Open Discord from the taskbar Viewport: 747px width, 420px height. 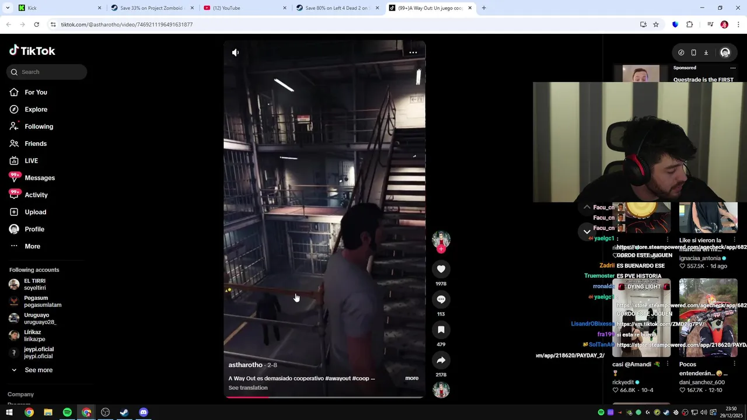[x=144, y=412]
